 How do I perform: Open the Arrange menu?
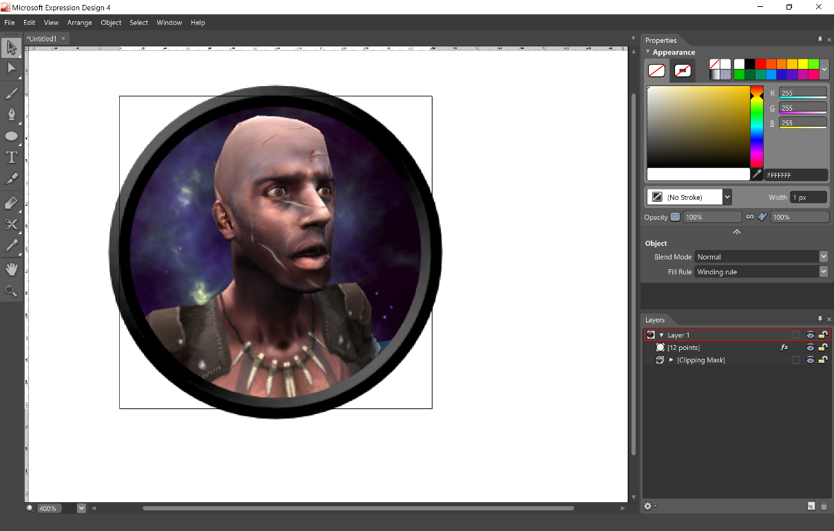point(80,23)
